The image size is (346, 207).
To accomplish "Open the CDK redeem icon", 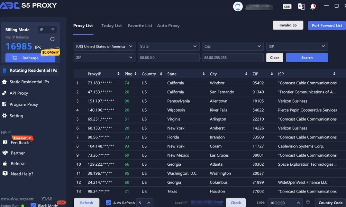I will tap(287, 7).
